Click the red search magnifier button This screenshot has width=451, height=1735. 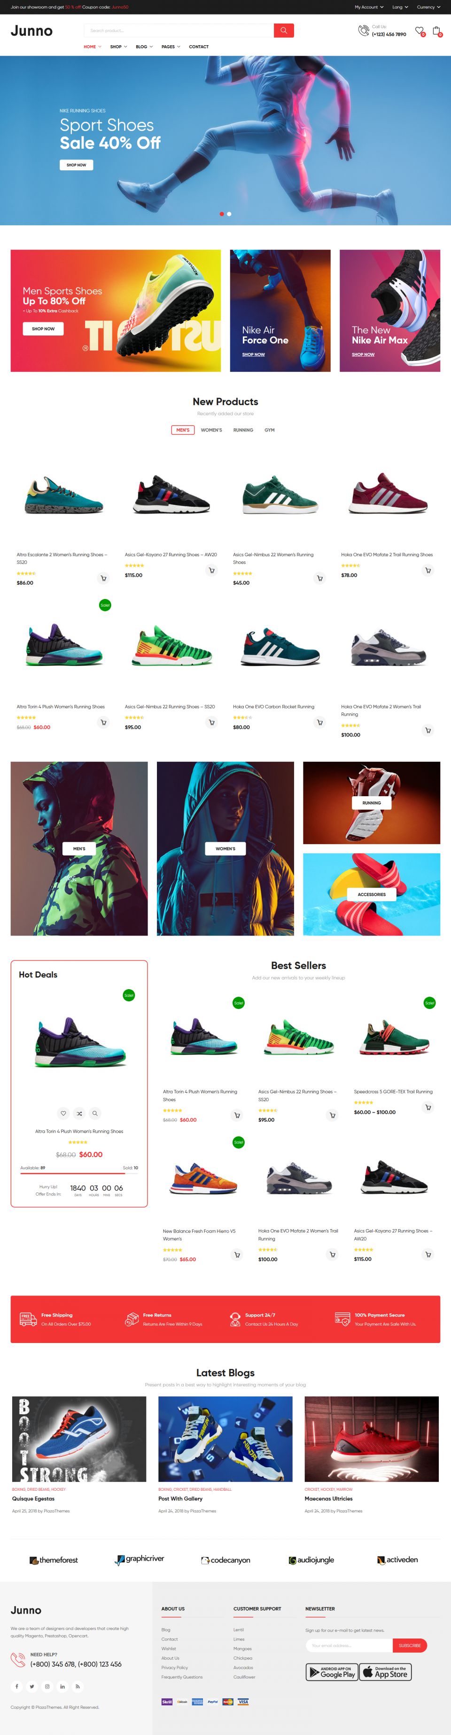point(284,30)
